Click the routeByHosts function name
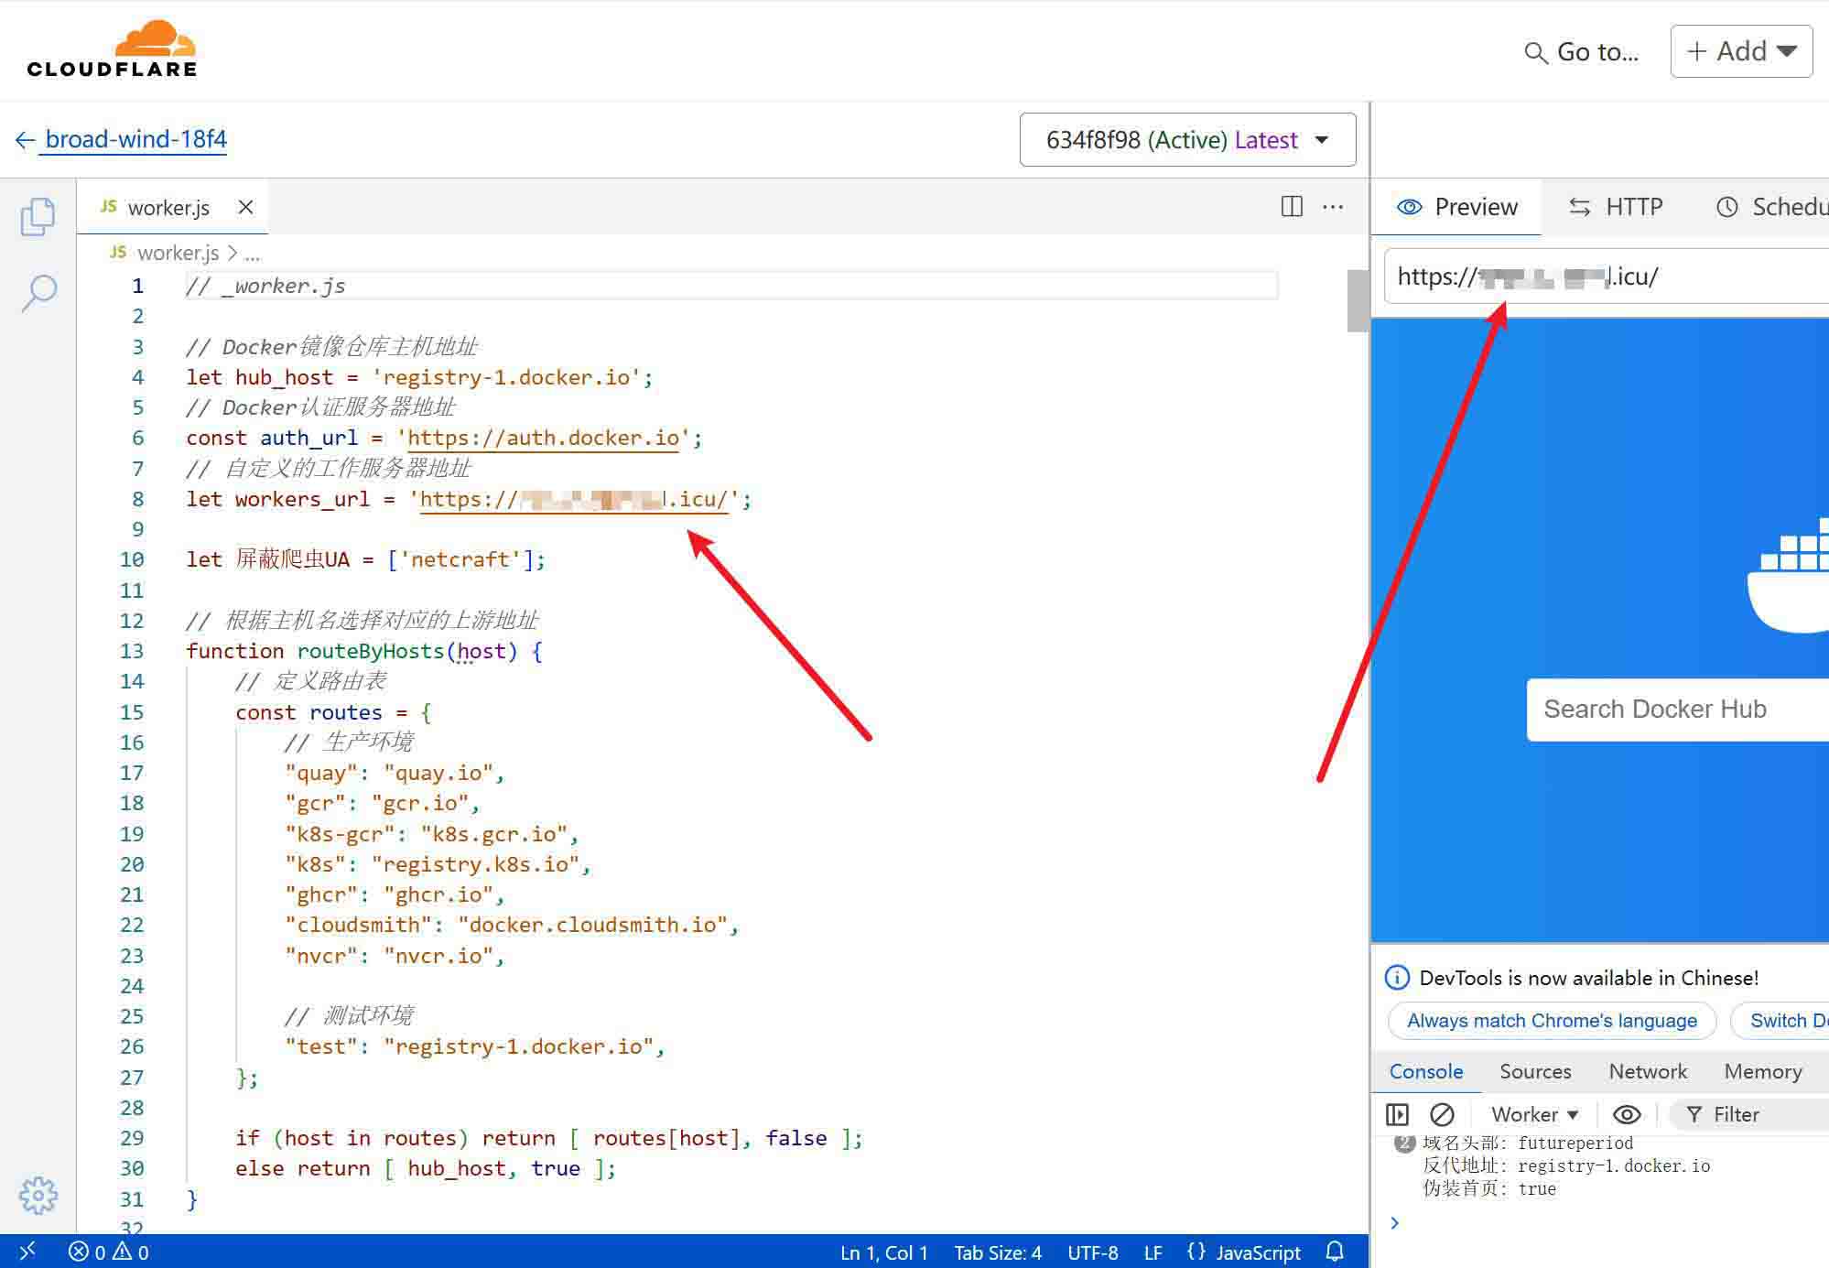The image size is (1829, 1268). click(x=371, y=651)
